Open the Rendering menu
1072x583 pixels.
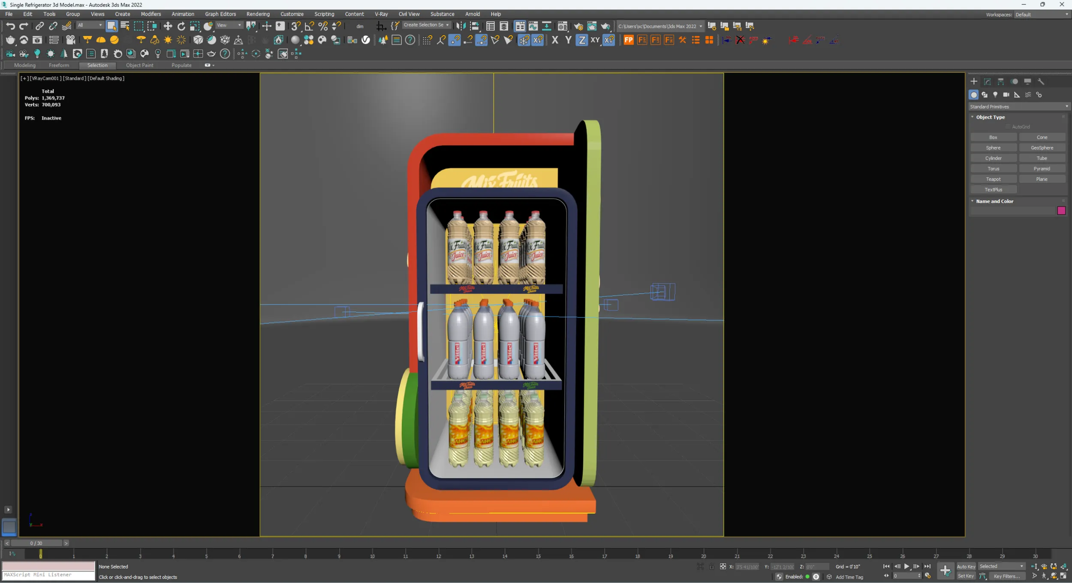pos(258,14)
